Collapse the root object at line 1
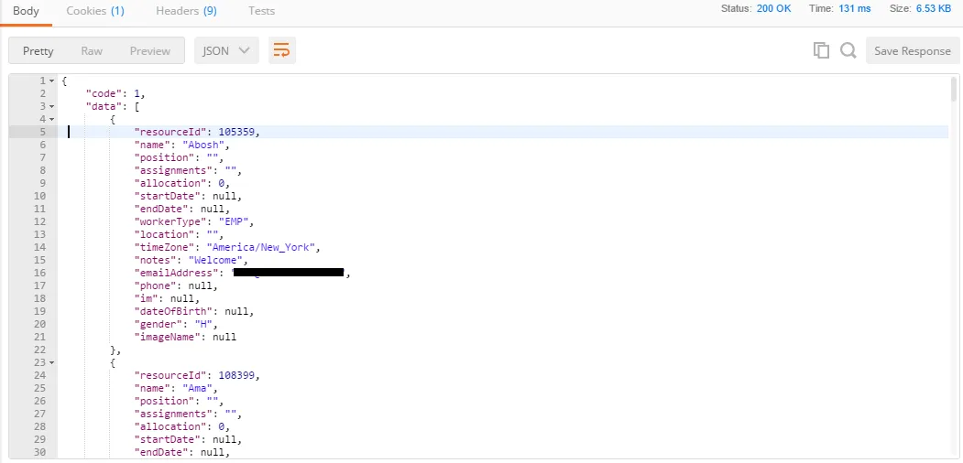This screenshot has width=963, height=463. click(x=51, y=81)
